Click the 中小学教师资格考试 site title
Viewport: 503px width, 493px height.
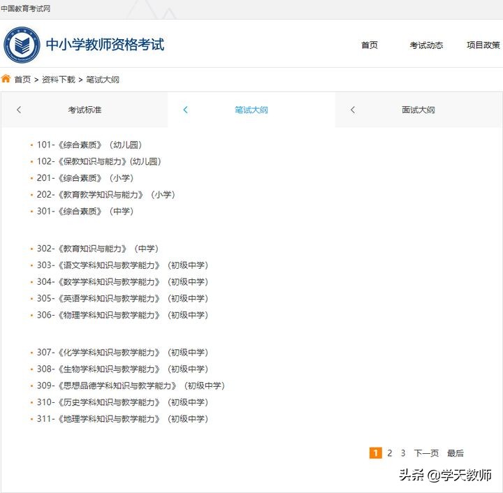(105, 45)
